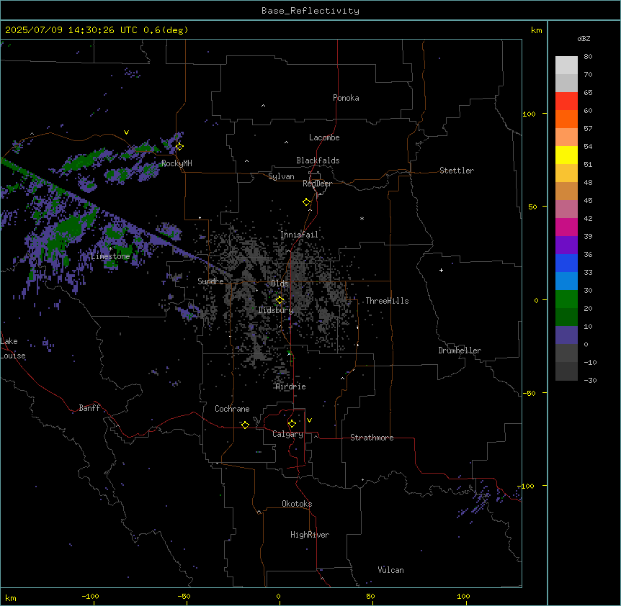Click the Strathmore town label
The width and height of the screenshot is (621, 606).
click(x=372, y=438)
